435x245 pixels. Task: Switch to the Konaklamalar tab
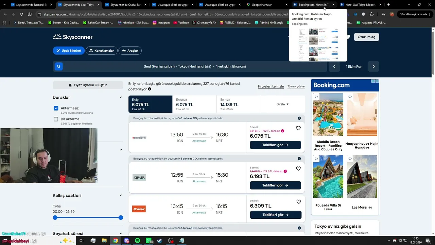(102, 51)
